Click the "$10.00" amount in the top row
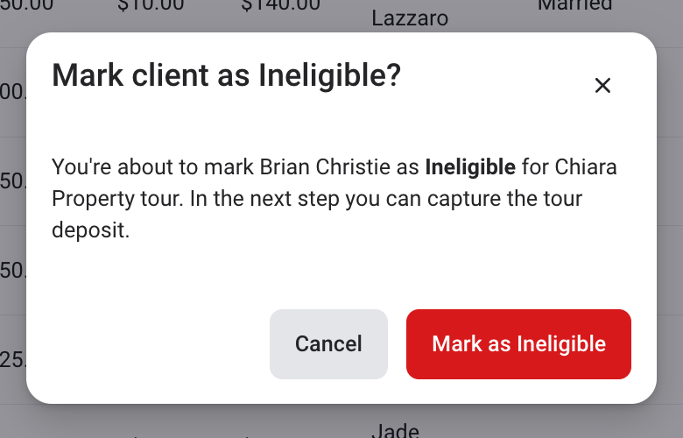 (151, 5)
